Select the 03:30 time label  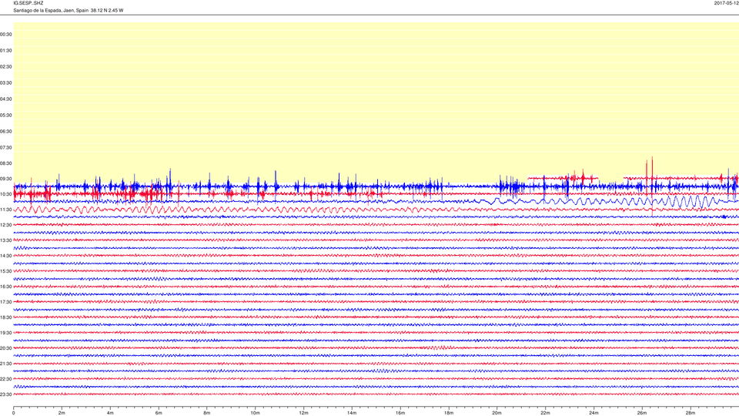pos(6,83)
